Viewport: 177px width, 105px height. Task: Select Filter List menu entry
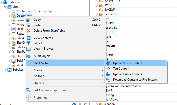(x=65, y=43)
